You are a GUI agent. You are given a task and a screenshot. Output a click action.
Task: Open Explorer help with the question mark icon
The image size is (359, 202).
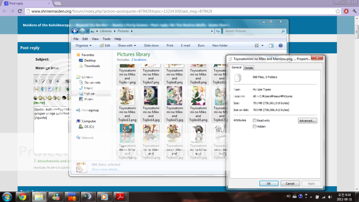click(x=280, y=45)
